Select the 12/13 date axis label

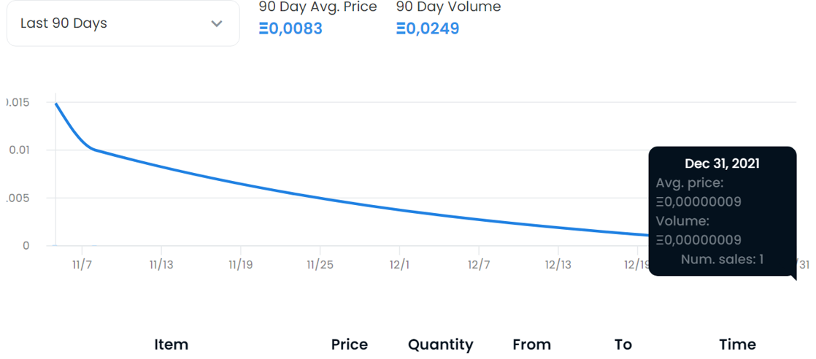pos(558,264)
